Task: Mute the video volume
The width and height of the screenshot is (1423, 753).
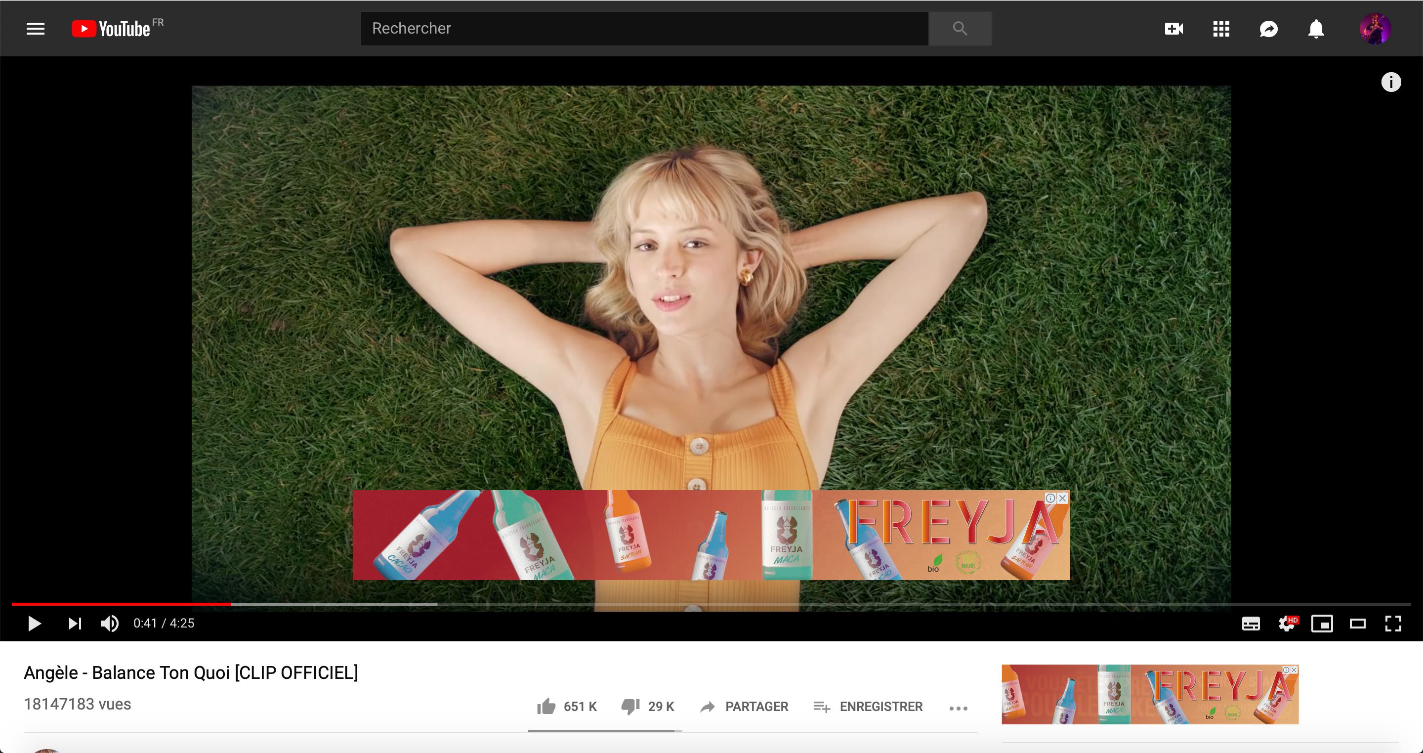Action: coord(109,624)
